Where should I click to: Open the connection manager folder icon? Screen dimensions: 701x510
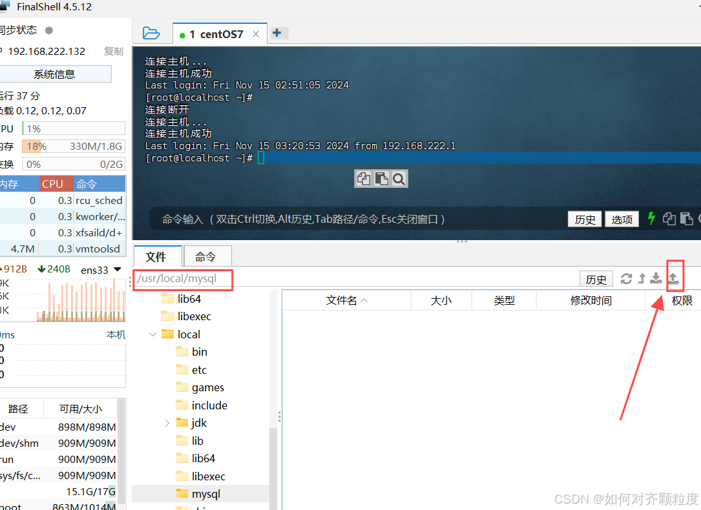click(151, 34)
